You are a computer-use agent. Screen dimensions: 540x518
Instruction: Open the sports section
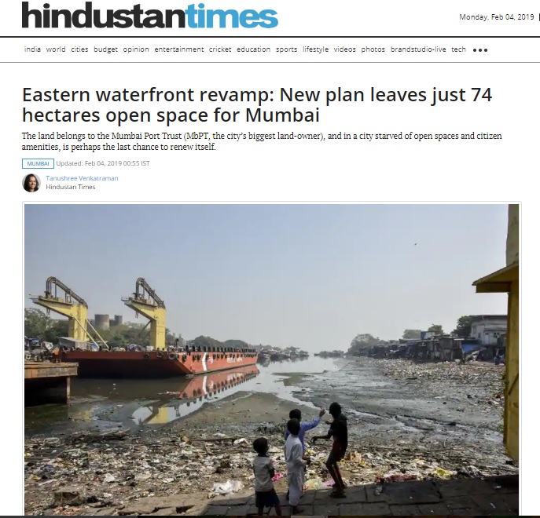pos(287,49)
